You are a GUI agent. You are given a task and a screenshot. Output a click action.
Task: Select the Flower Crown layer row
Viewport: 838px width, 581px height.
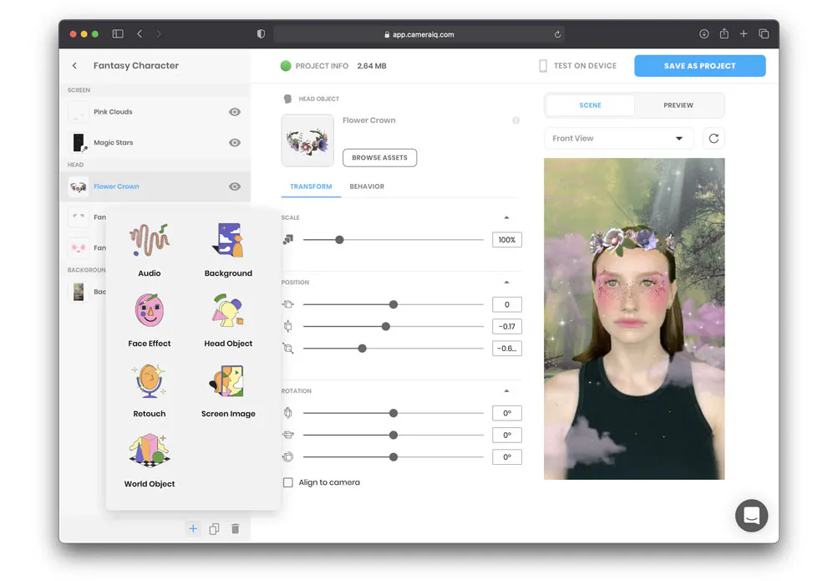155,186
